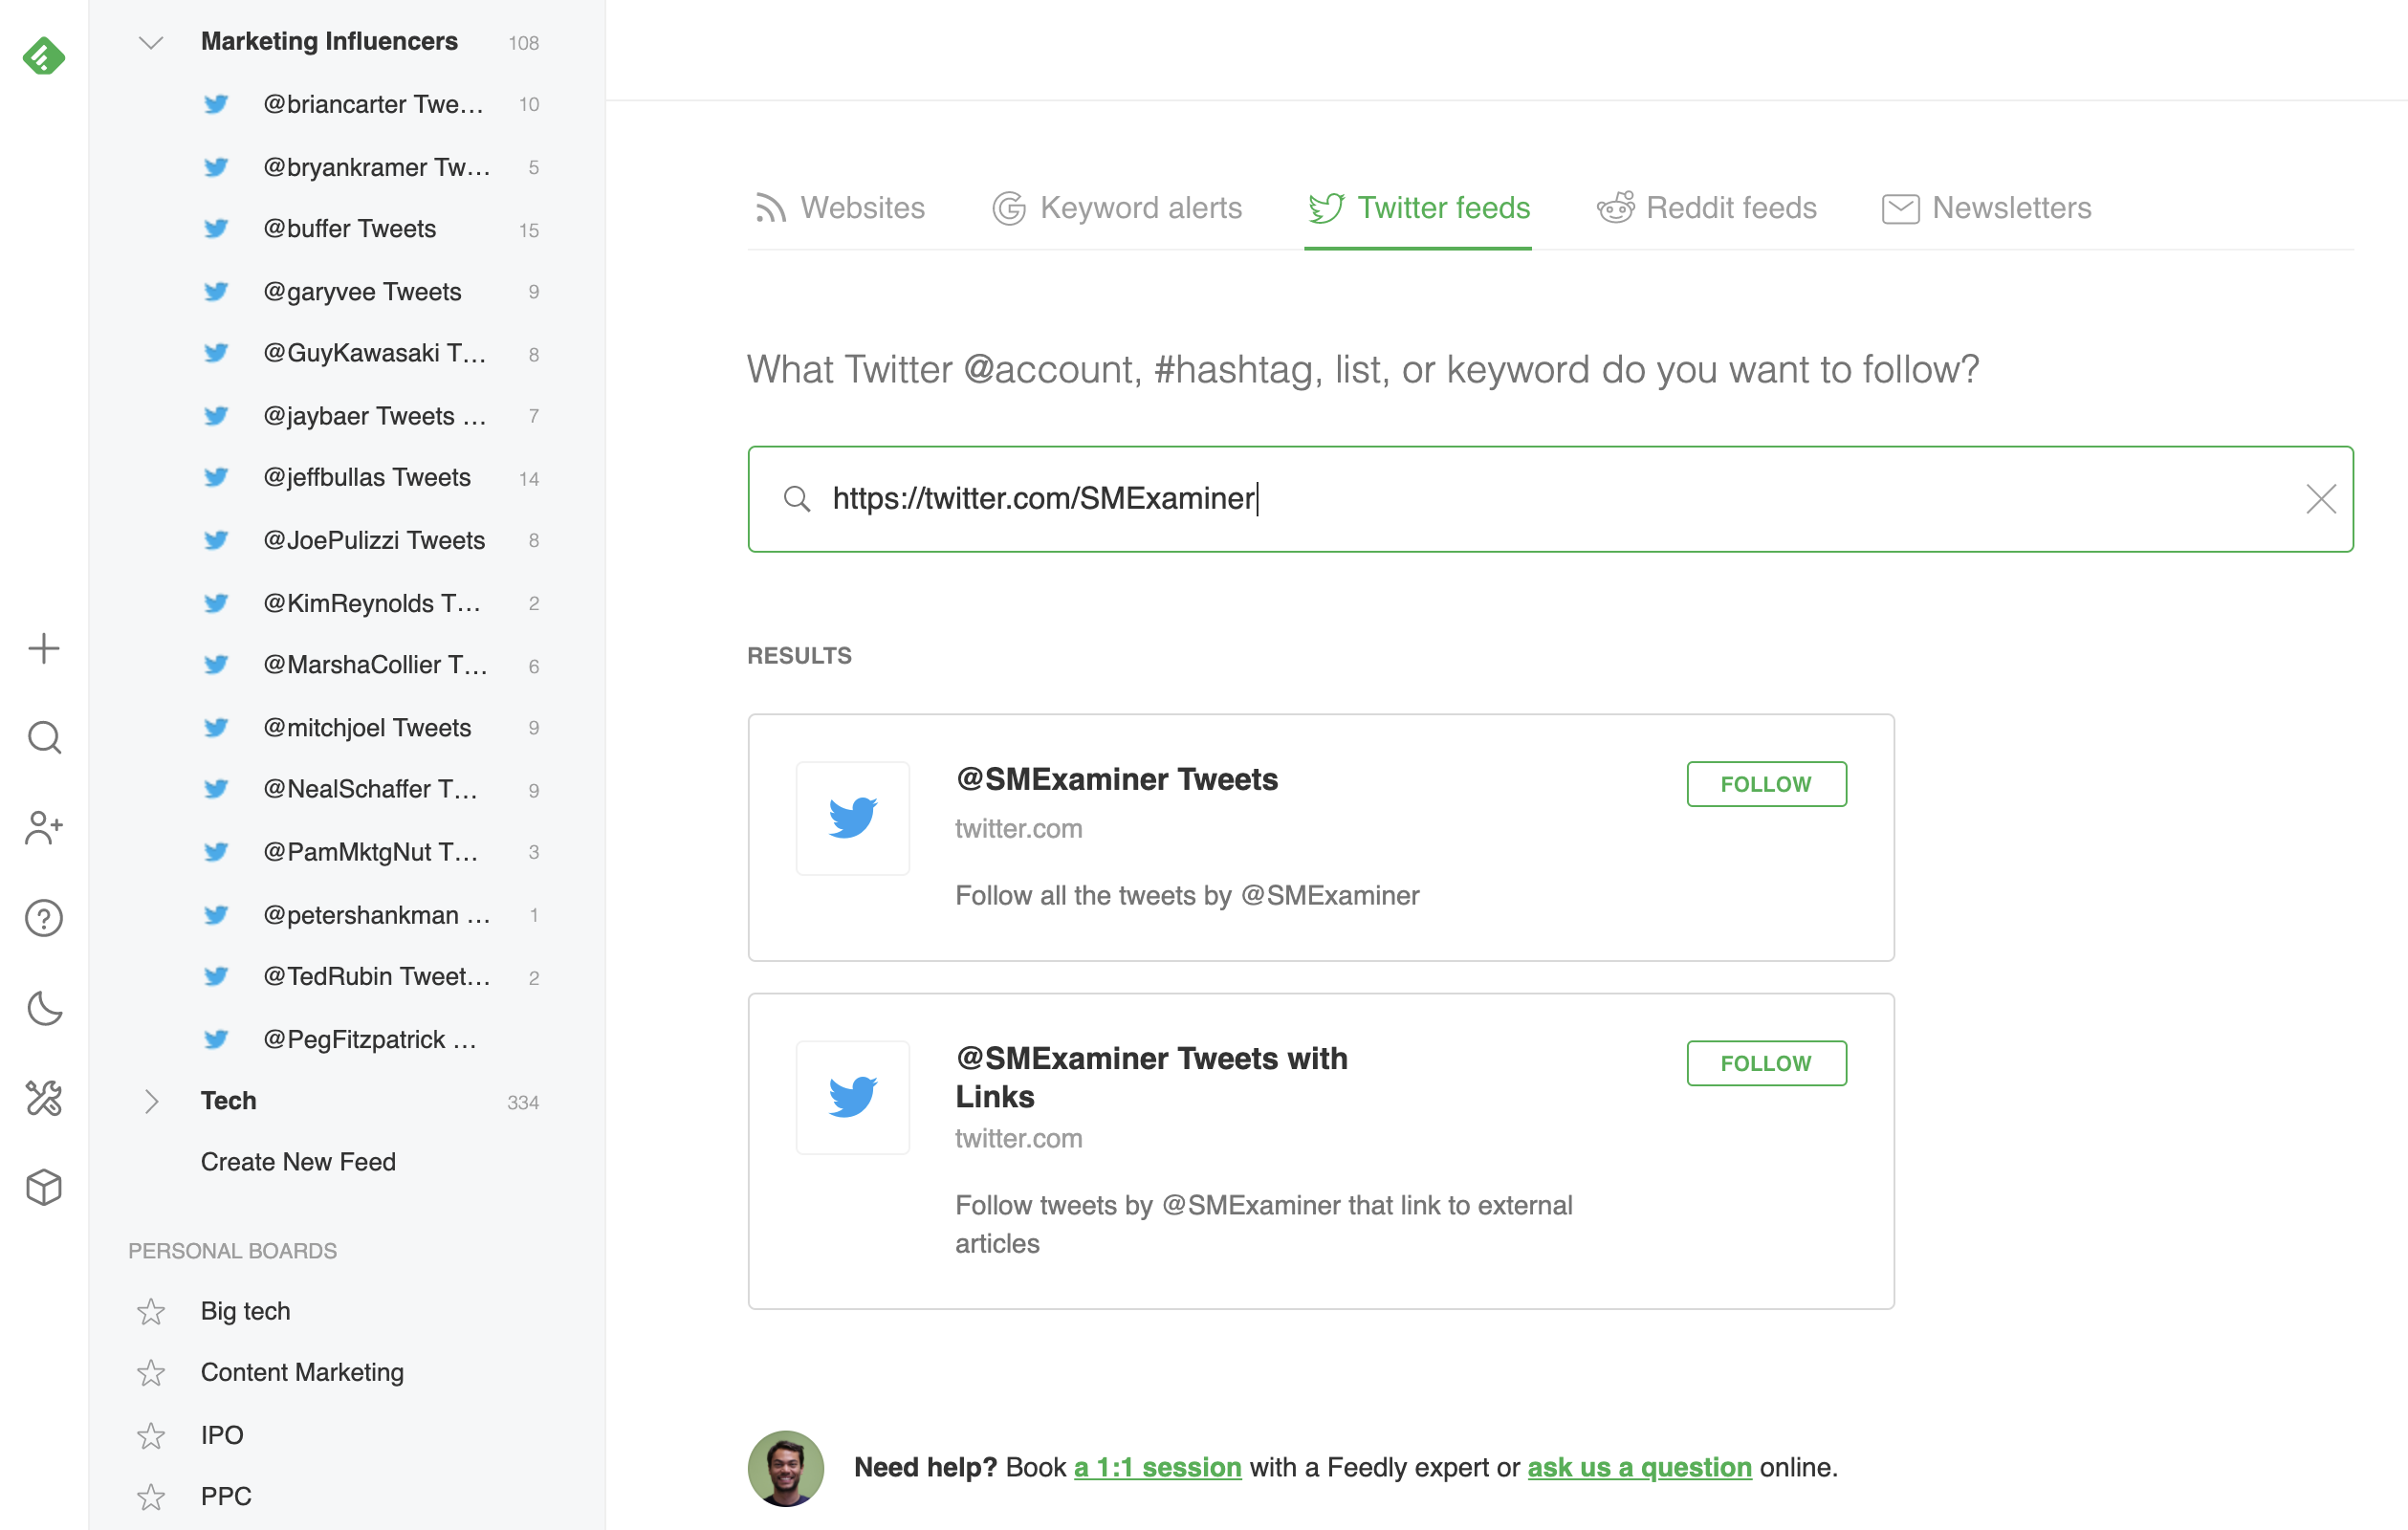Clear the search field with the X
This screenshot has width=2408, height=1530.
click(x=2320, y=499)
